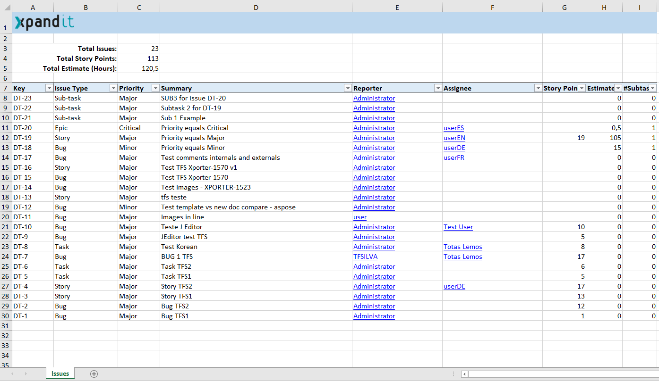This screenshot has height=381, width=659.
Task: Click the xpandit logo image
Action: pyautogui.click(x=44, y=23)
